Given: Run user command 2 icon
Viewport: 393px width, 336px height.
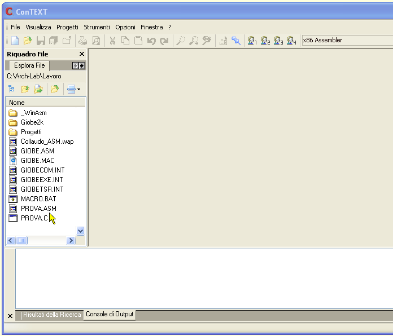Looking at the screenshot, I should (265, 41).
